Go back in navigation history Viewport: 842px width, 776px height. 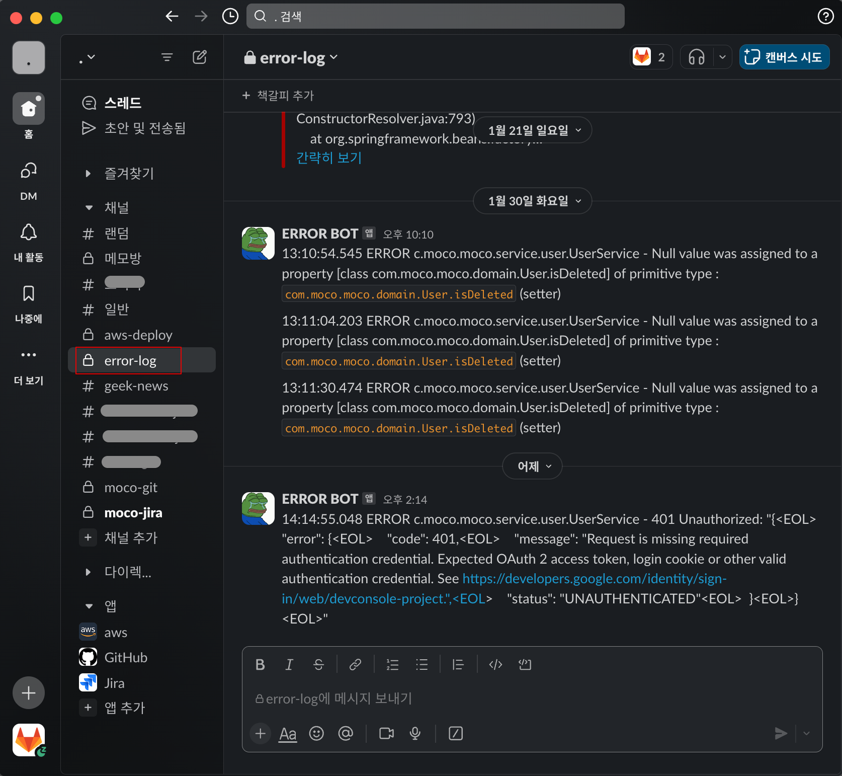(172, 16)
